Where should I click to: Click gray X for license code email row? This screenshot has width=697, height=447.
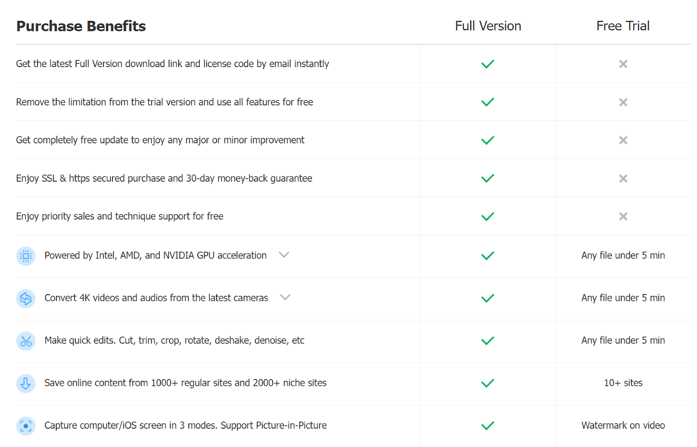[623, 64]
